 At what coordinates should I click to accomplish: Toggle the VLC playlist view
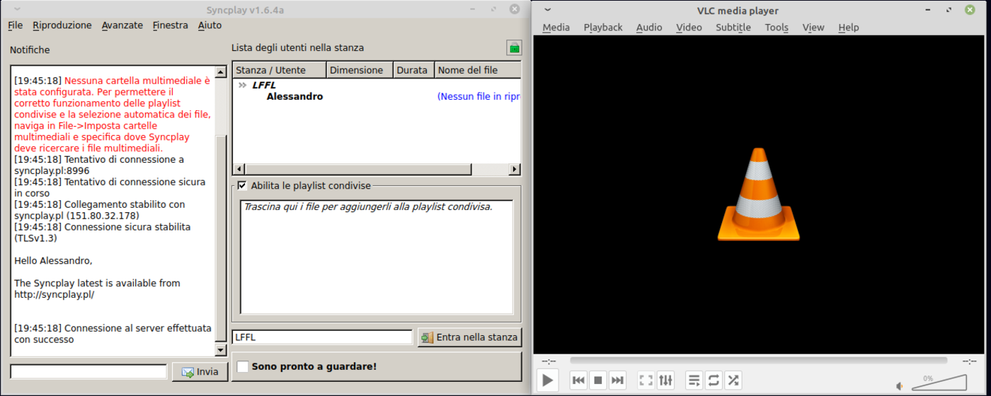[694, 380]
